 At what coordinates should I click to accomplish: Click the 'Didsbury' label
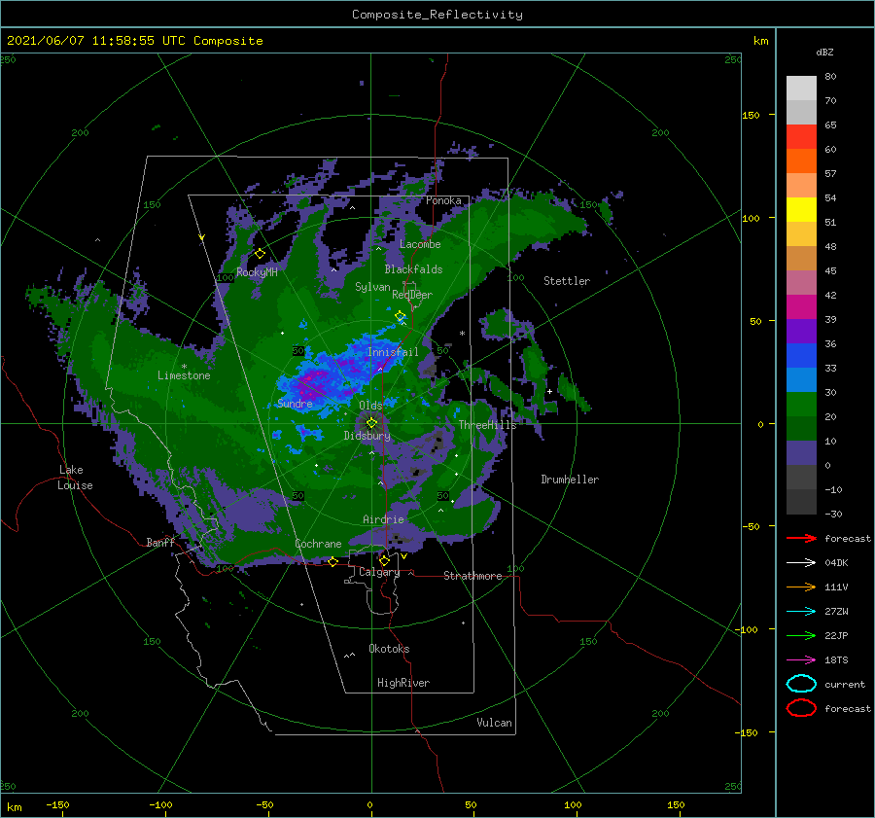click(367, 436)
